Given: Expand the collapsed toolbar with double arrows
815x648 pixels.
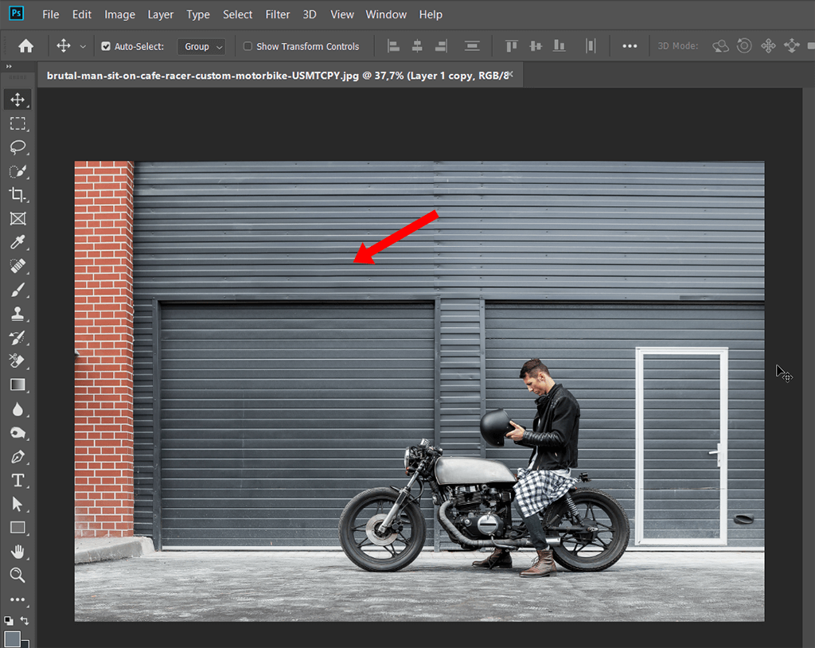Looking at the screenshot, I should 9,67.
